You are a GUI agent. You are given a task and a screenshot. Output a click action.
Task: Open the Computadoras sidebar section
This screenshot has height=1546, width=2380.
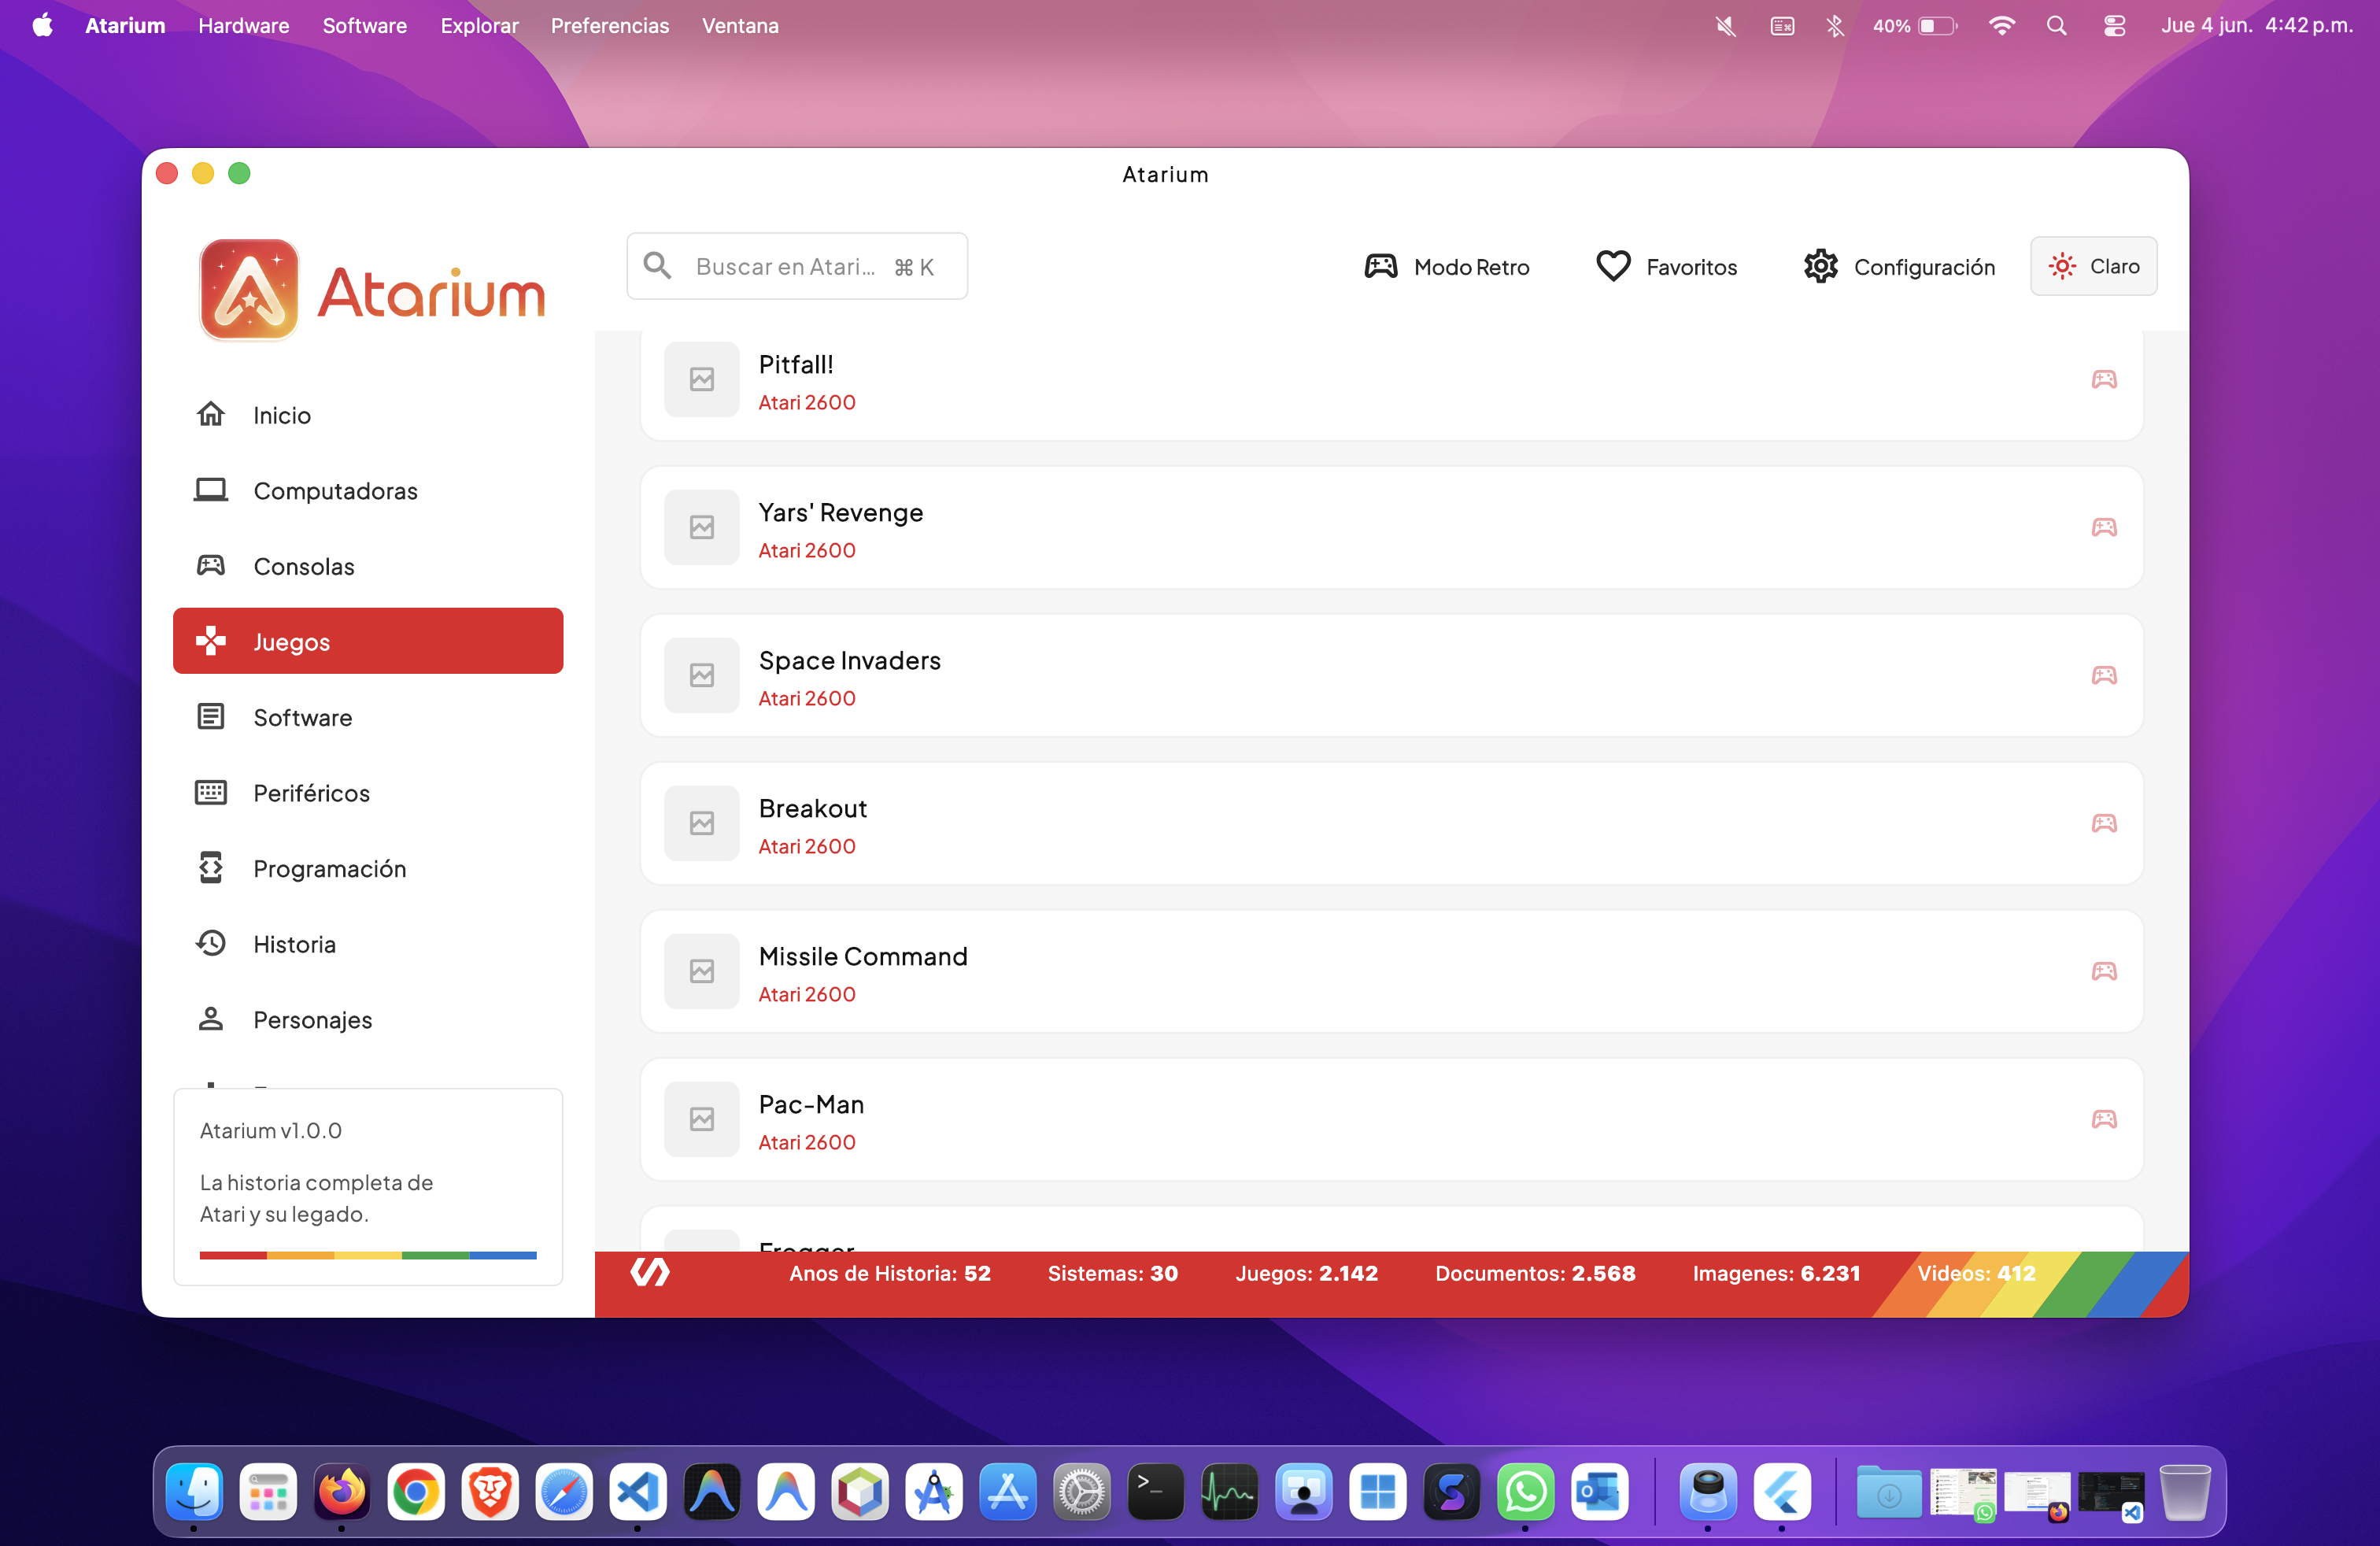pyautogui.click(x=367, y=490)
